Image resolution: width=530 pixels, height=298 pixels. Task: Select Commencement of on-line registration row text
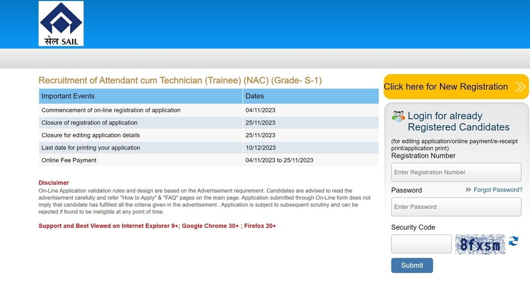pos(111,110)
